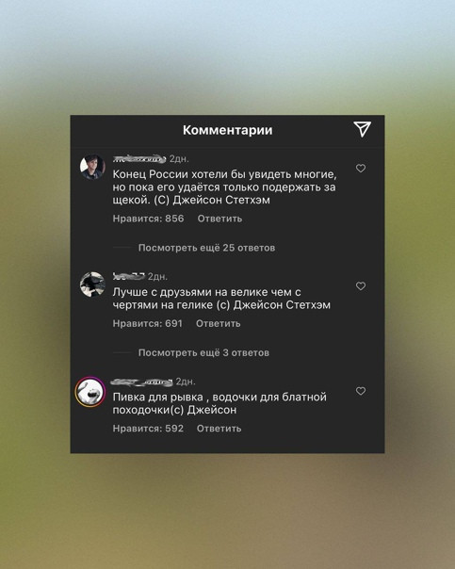Open the second commenter's profile avatar
Screen dimensions: 455x569
coord(92,284)
